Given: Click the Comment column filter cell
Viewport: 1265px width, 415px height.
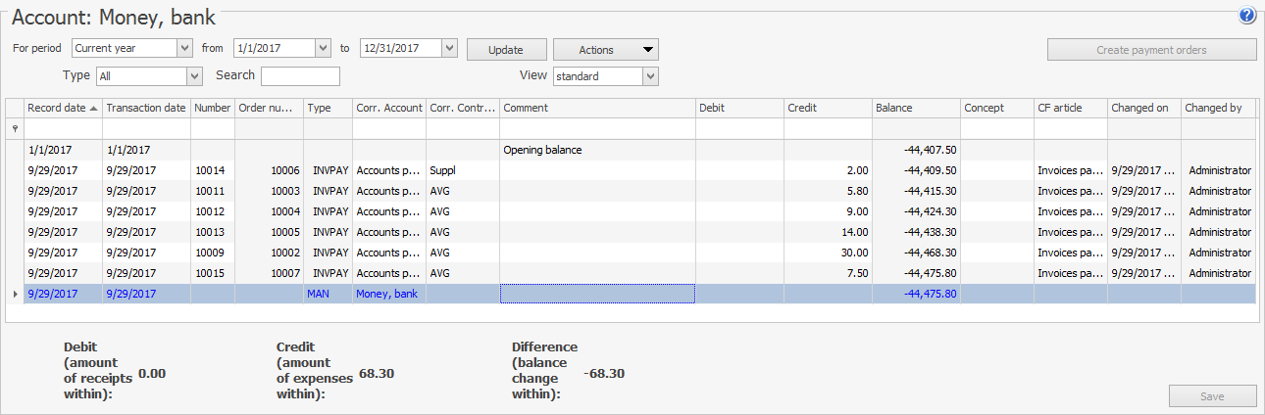Looking at the screenshot, I should click(x=597, y=129).
